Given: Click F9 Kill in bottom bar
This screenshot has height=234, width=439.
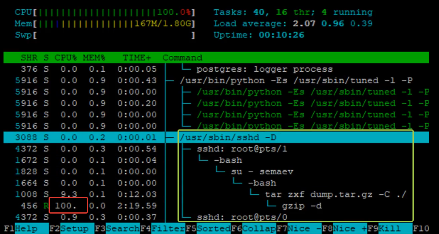Looking at the screenshot, I should pos(390,229).
